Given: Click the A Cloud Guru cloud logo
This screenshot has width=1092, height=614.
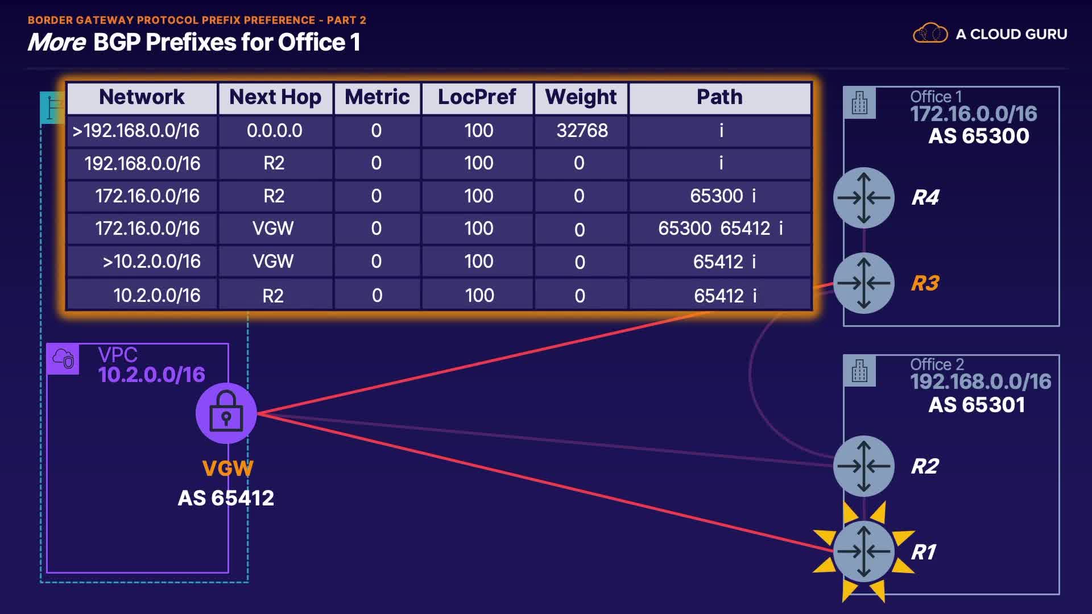Looking at the screenshot, I should click(930, 34).
